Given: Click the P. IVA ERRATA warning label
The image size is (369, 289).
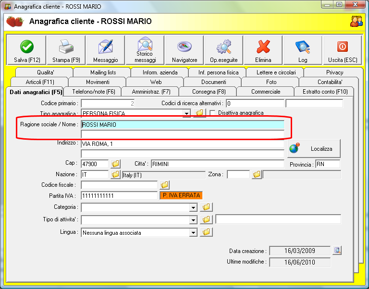Looking at the screenshot, I should point(181,195).
